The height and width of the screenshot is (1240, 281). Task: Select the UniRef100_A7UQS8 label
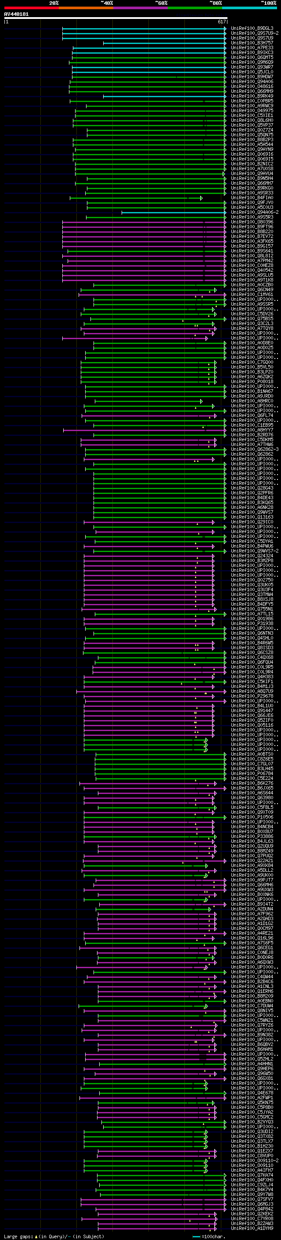click(x=252, y=169)
